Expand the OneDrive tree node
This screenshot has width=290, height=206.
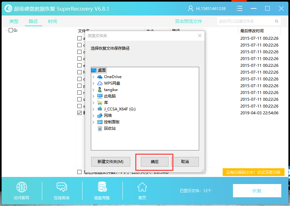(93, 77)
